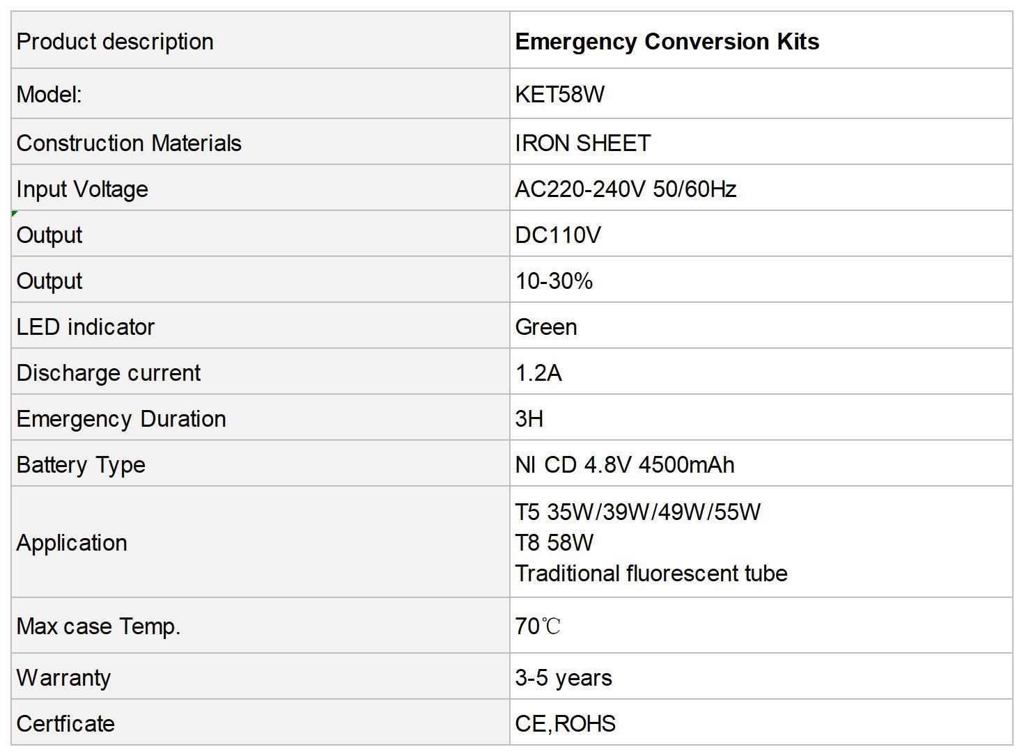This screenshot has width=1024, height=756.
Task: Select the 'AC220-240V 50/60Hz' cell
Action: 761,188
